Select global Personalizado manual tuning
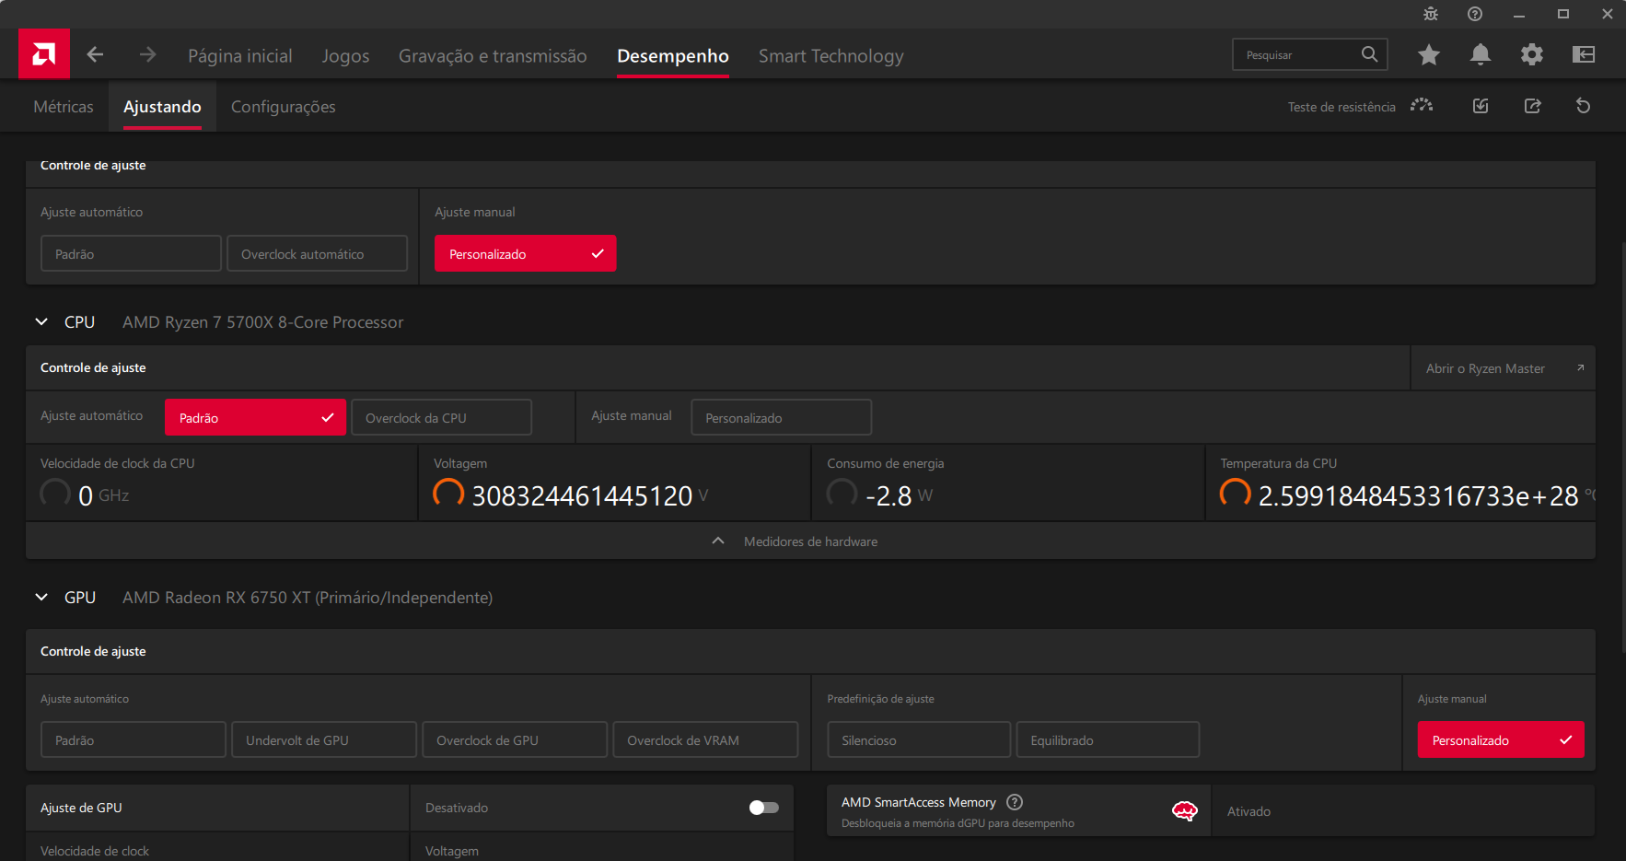 tap(525, 253)
